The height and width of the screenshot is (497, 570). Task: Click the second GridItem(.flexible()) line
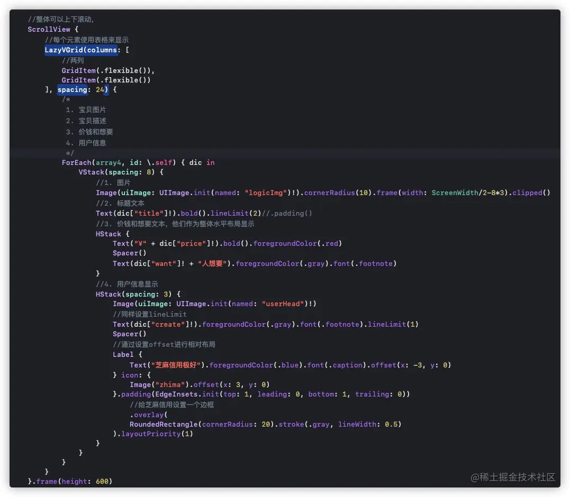[106, 80]
